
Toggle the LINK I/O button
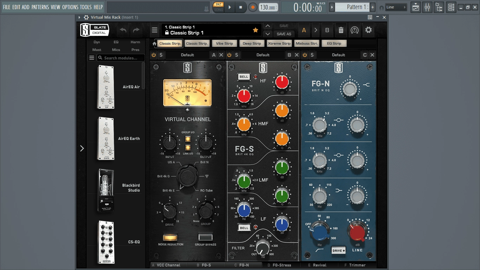[188, 148]
